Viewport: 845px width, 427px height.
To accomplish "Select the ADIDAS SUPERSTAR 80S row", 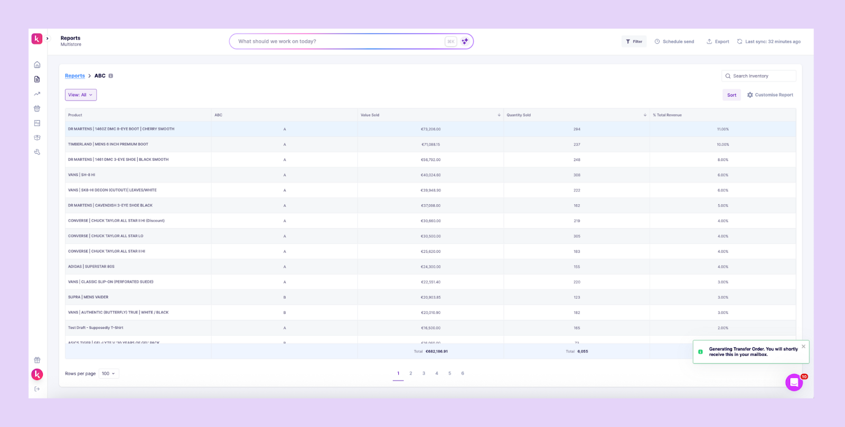I will [x=430, y=267].
